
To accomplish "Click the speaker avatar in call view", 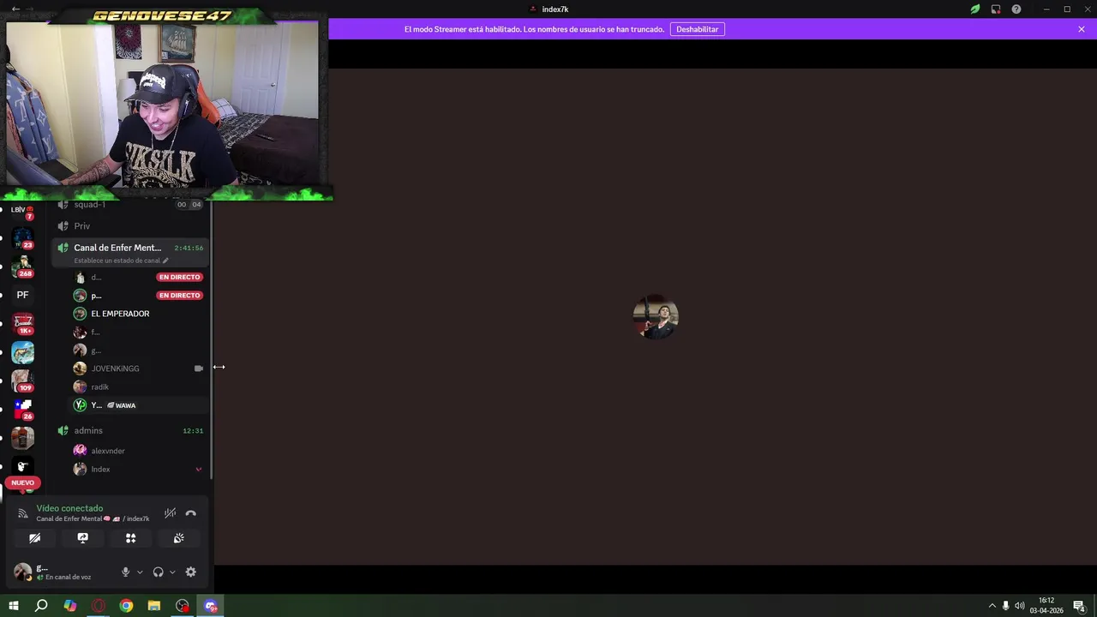I will pyautogui.click(x=656, y=317).
